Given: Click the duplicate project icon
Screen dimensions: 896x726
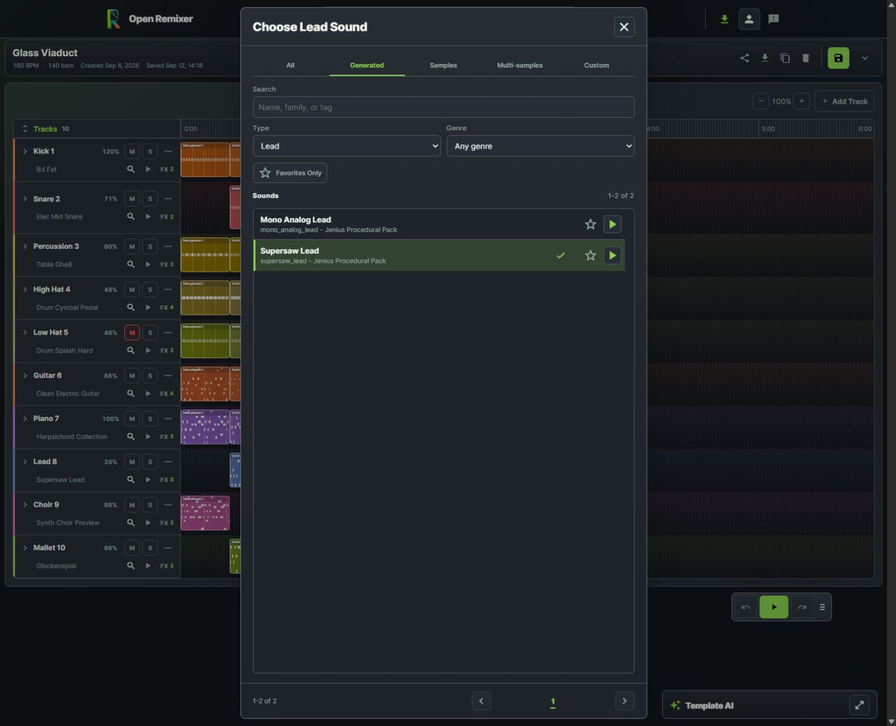Looking at the screenshot, I should tap(785, 58).
